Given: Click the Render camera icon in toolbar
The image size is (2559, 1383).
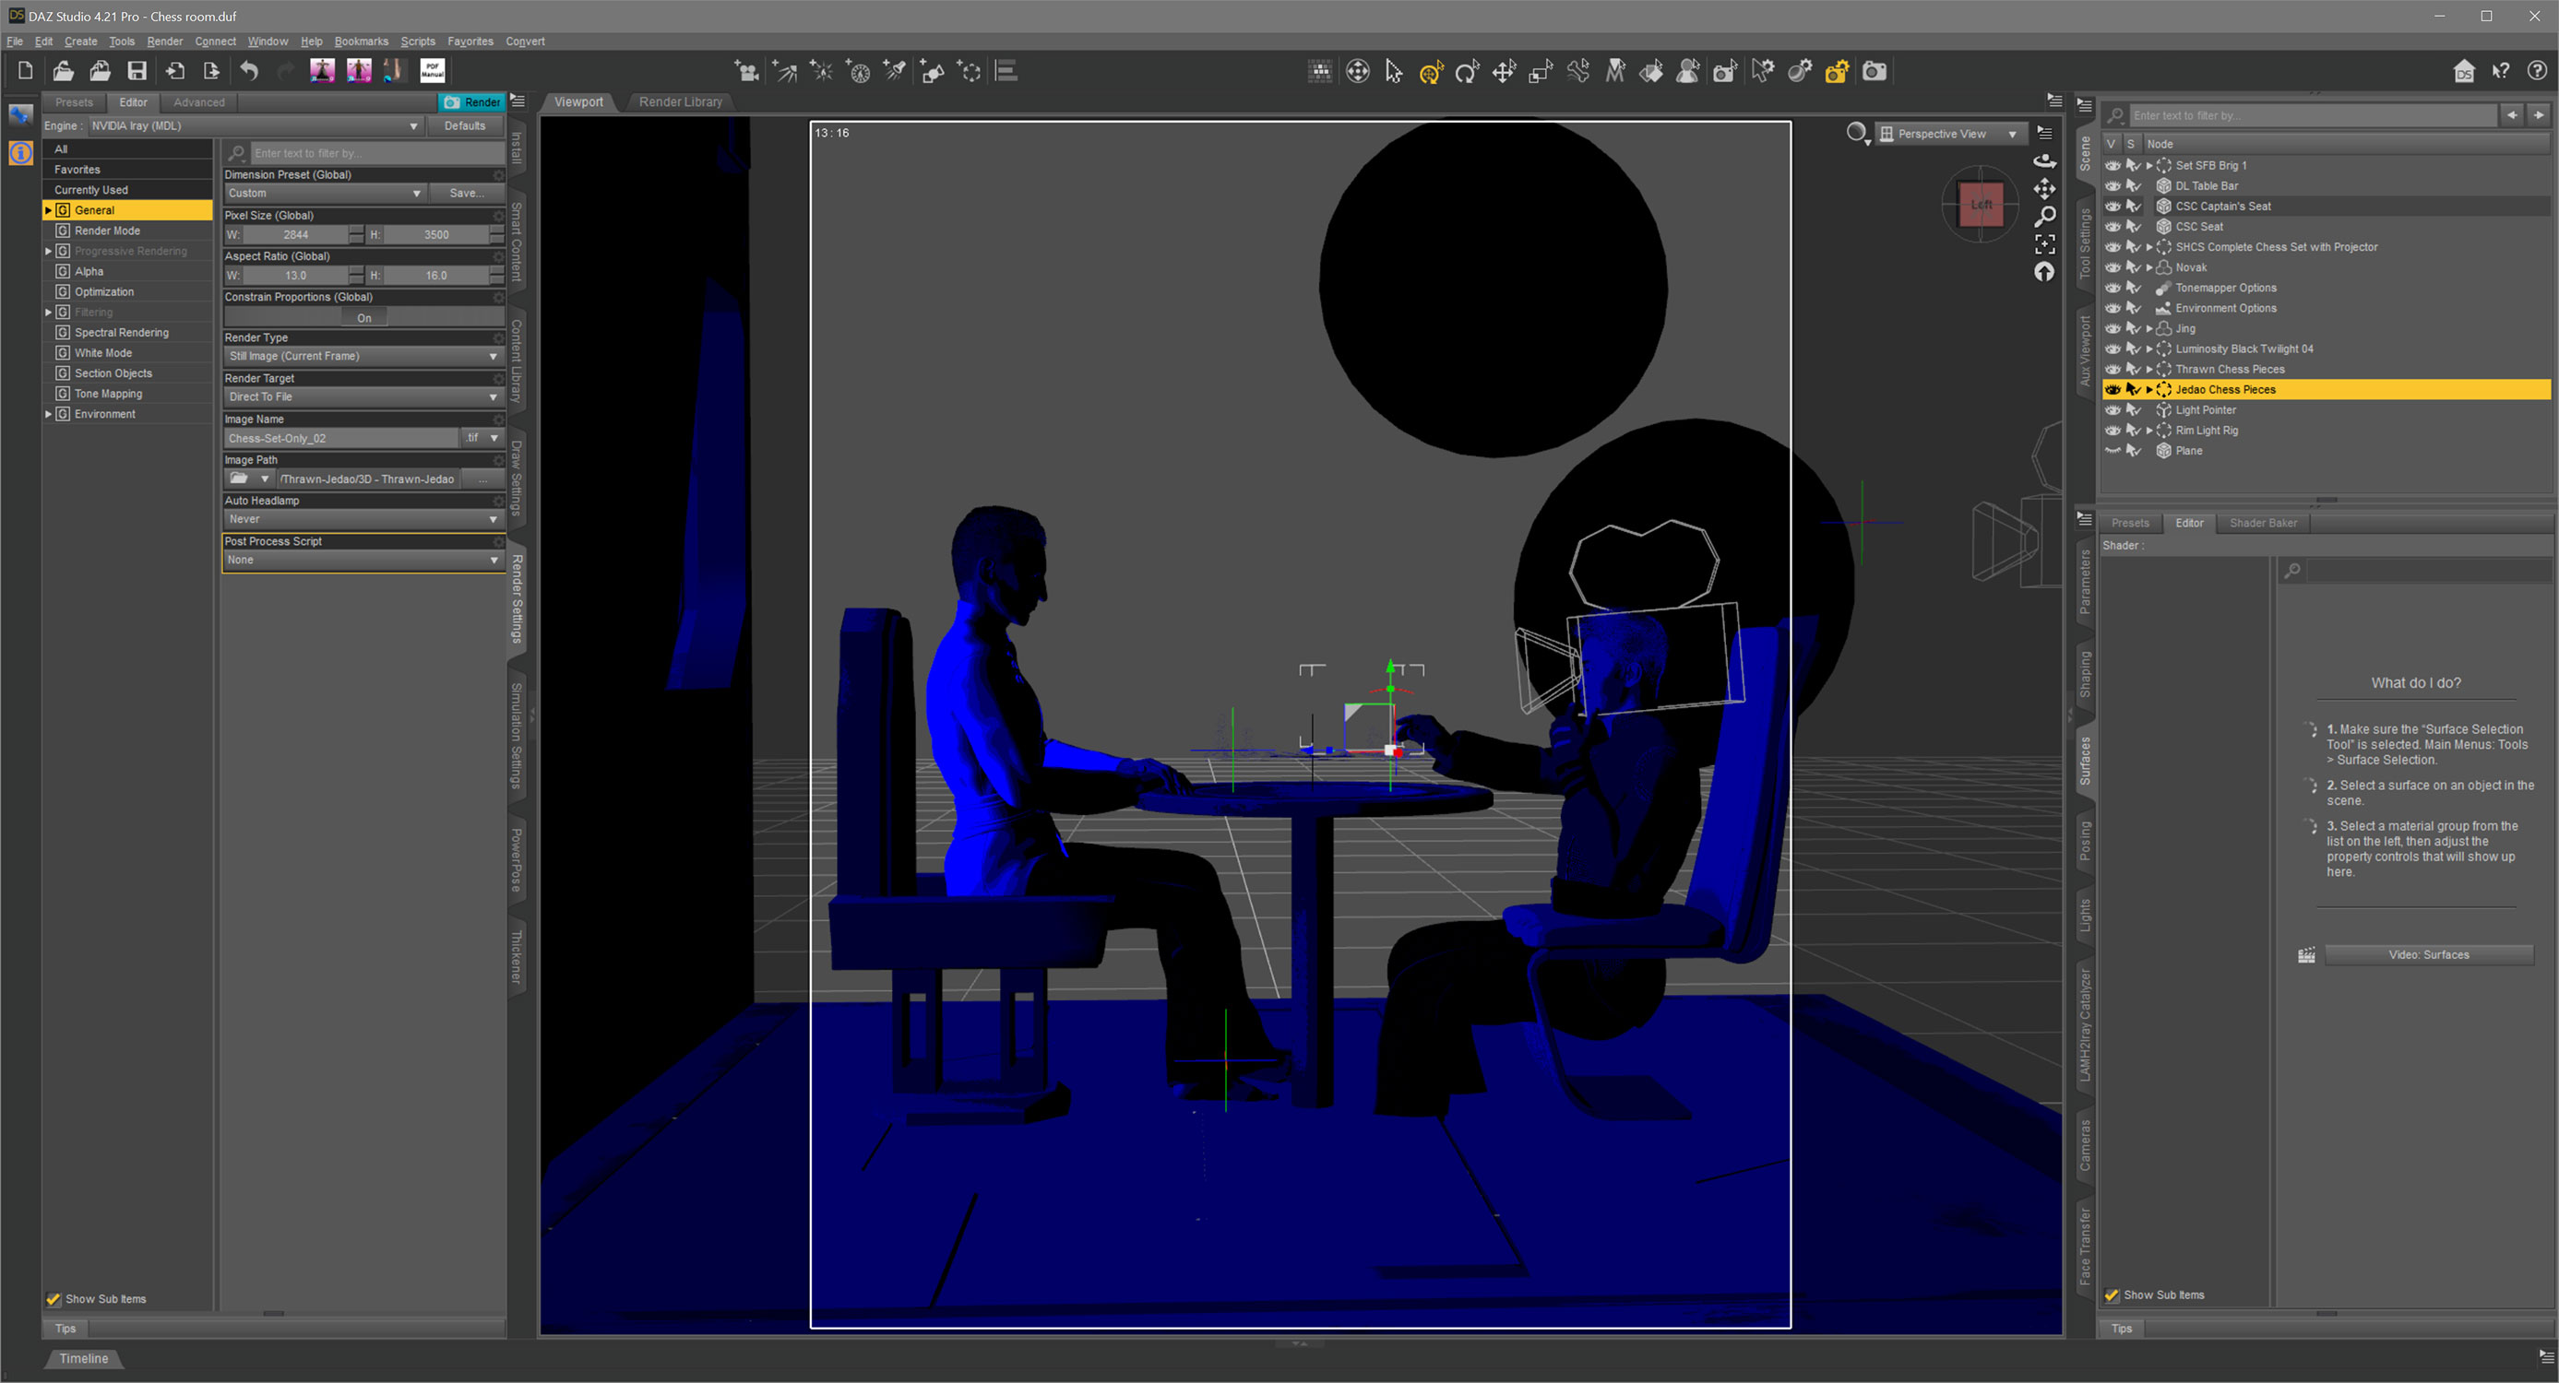Looking at the screenshot, I should click(x=1874, y=72).
